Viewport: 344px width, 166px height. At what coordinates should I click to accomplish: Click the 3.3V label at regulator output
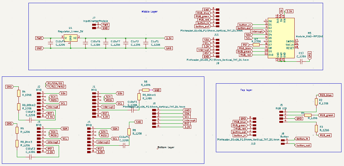169,38
